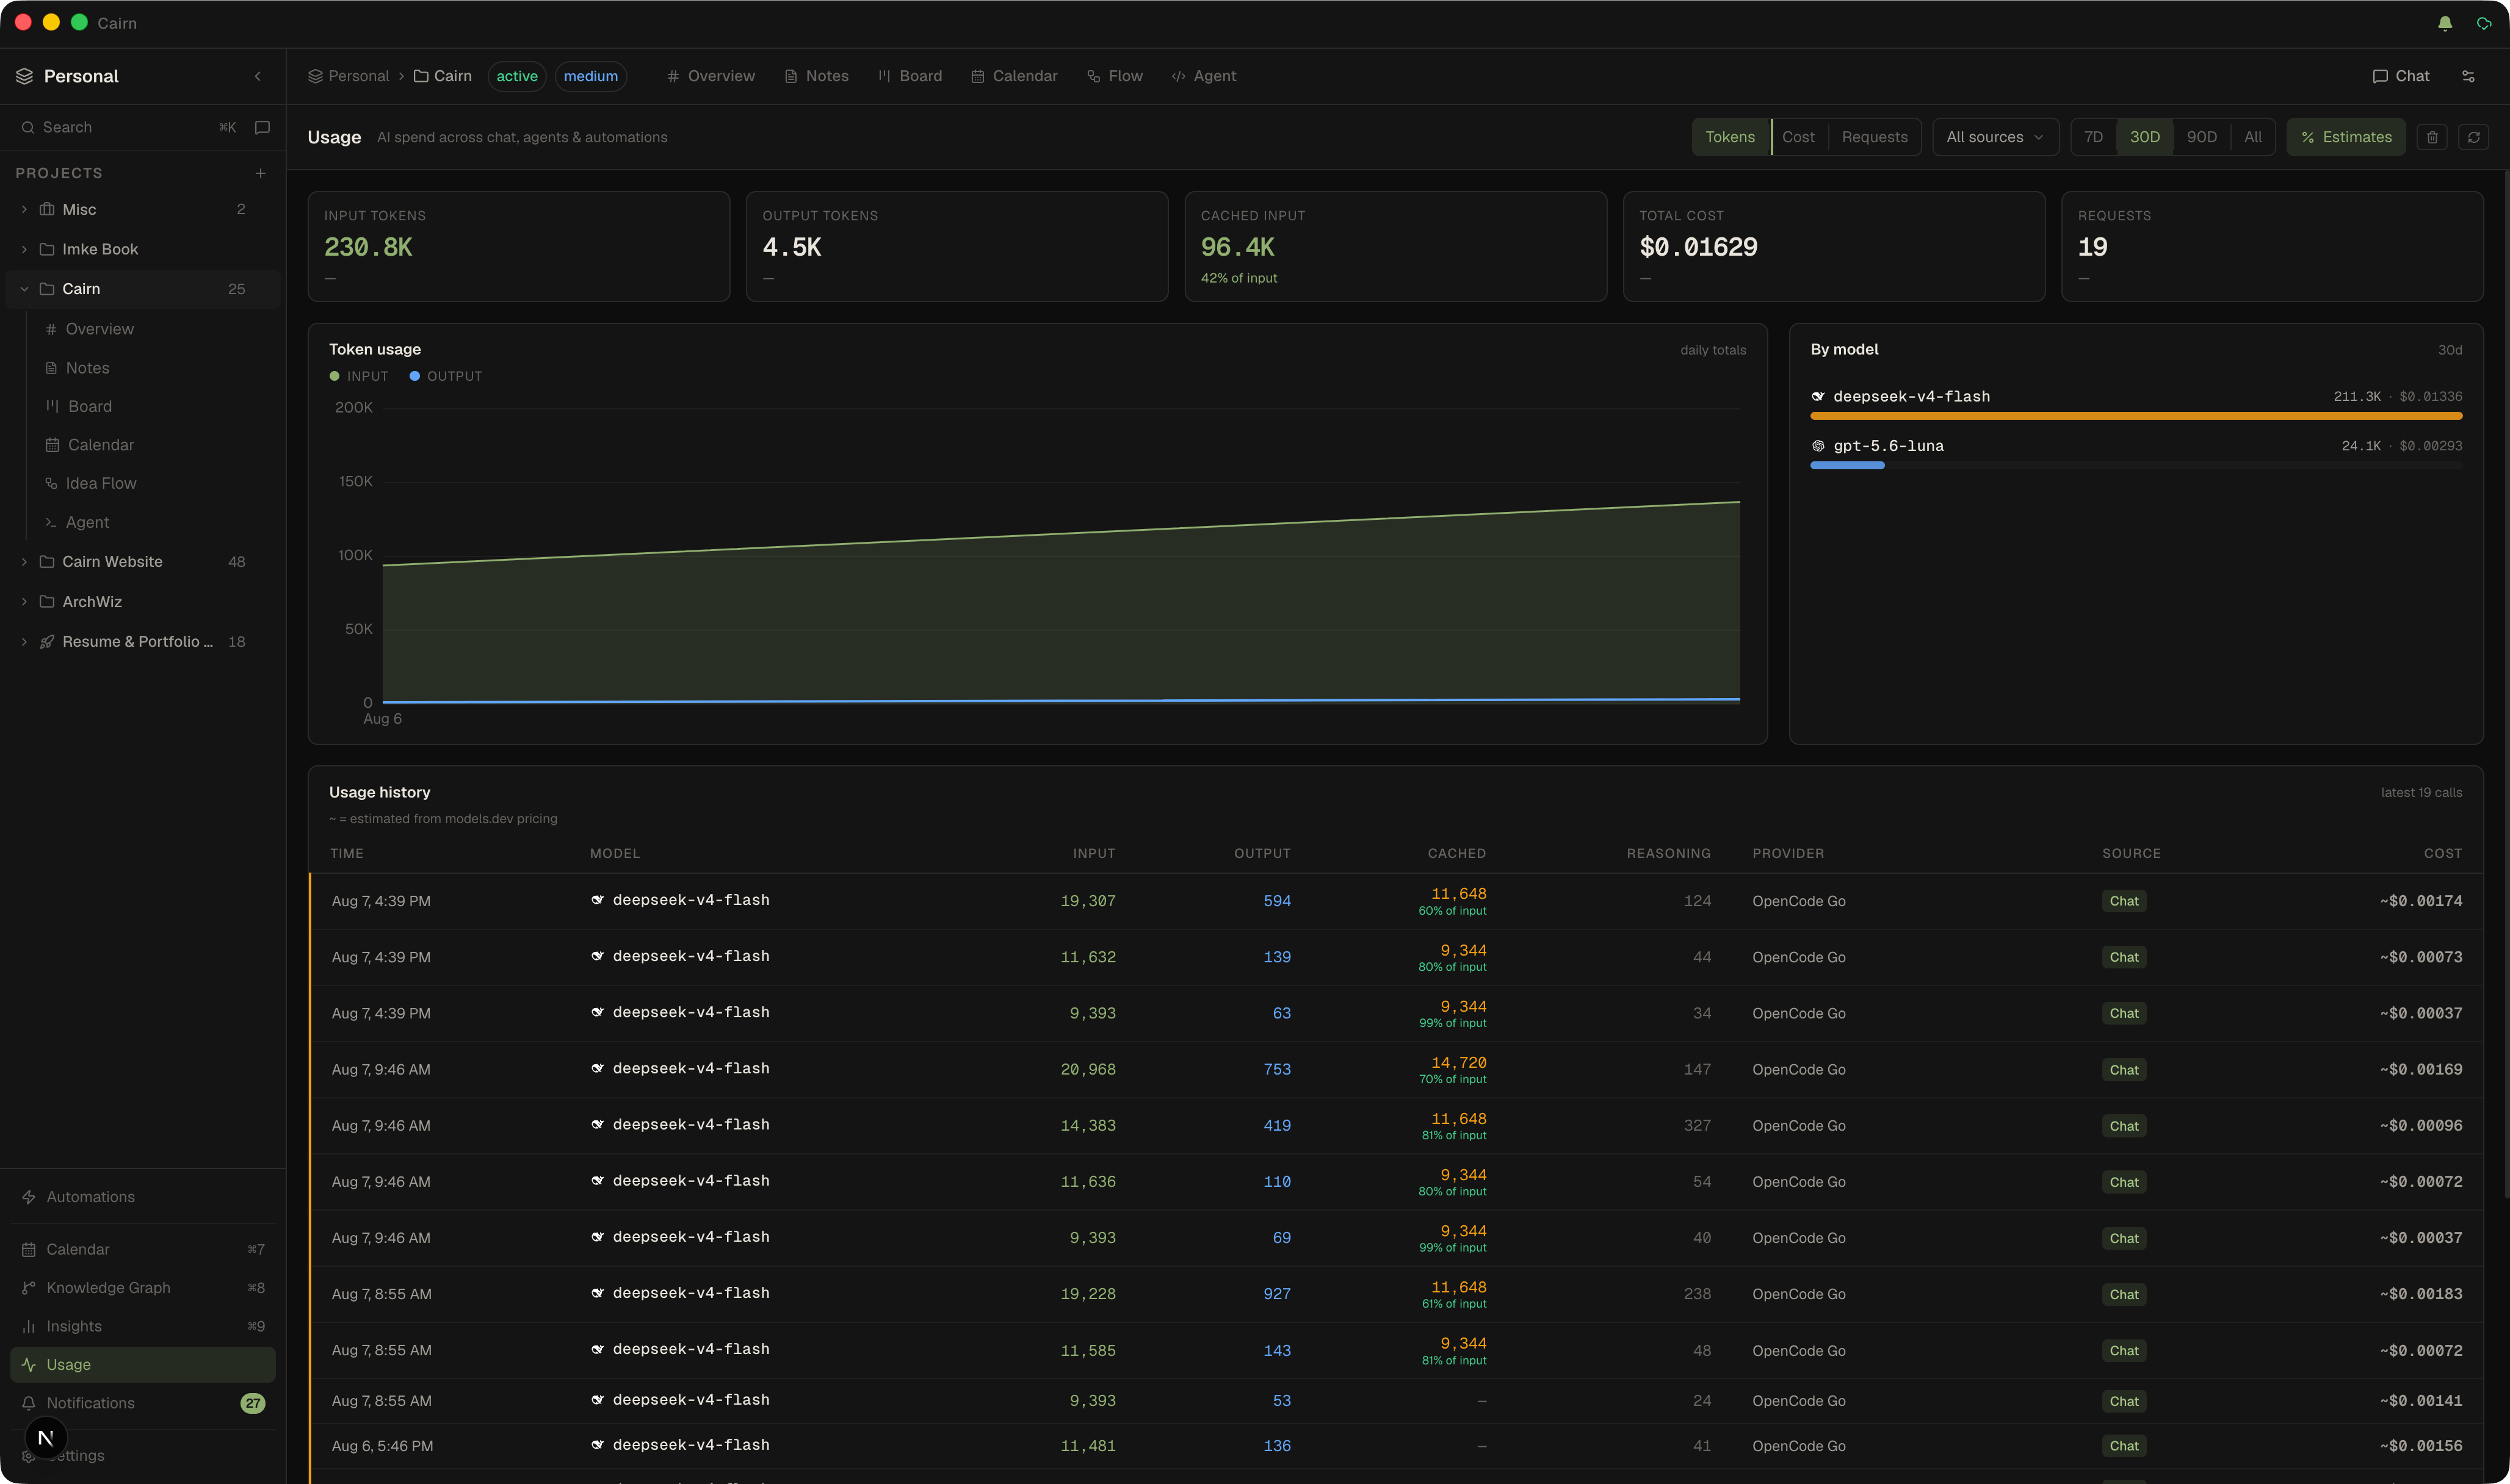2510x1484 pixels.
Task: Click the active status badge
Action: [516, 76]
